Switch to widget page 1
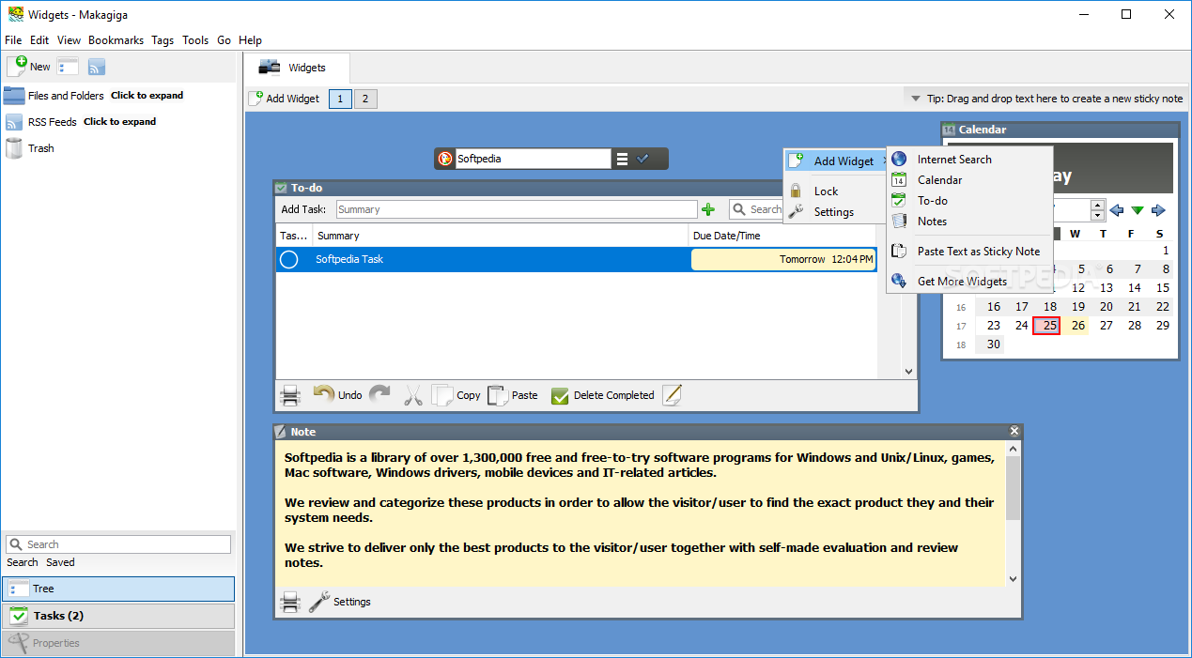Image resolution: width=1192 pixels, height=658 pixels. pyautogui.click(x=340, y=99)
